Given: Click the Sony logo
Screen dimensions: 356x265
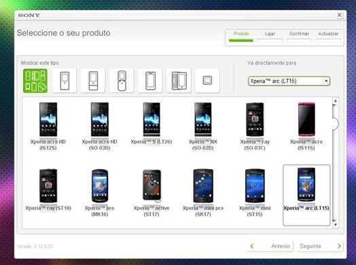Looking at the screenshot, I should coord(29,15).
